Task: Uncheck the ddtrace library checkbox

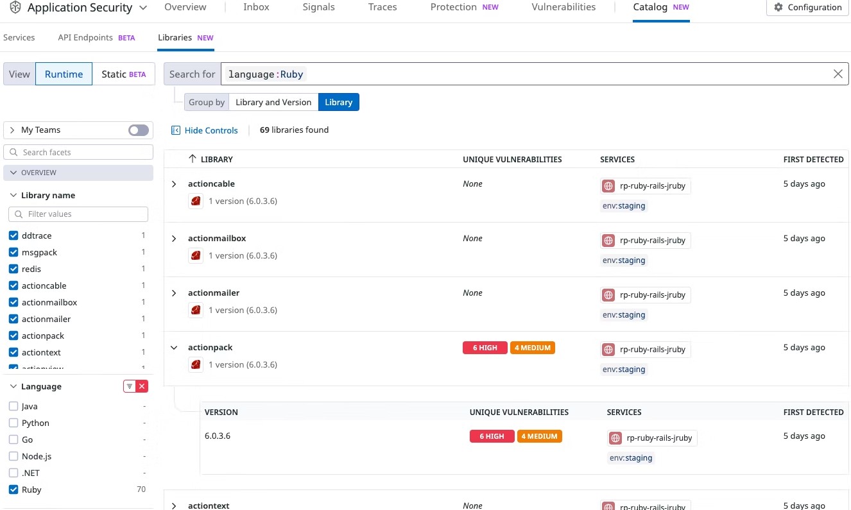Action: (13, 235)
